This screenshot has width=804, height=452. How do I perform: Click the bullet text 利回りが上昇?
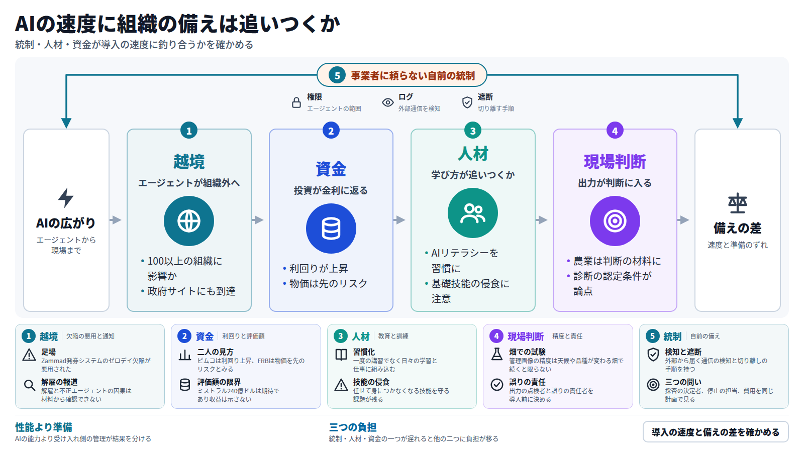pos(319,269)
